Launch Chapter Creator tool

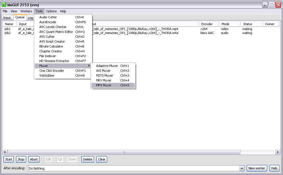(63, 51)
